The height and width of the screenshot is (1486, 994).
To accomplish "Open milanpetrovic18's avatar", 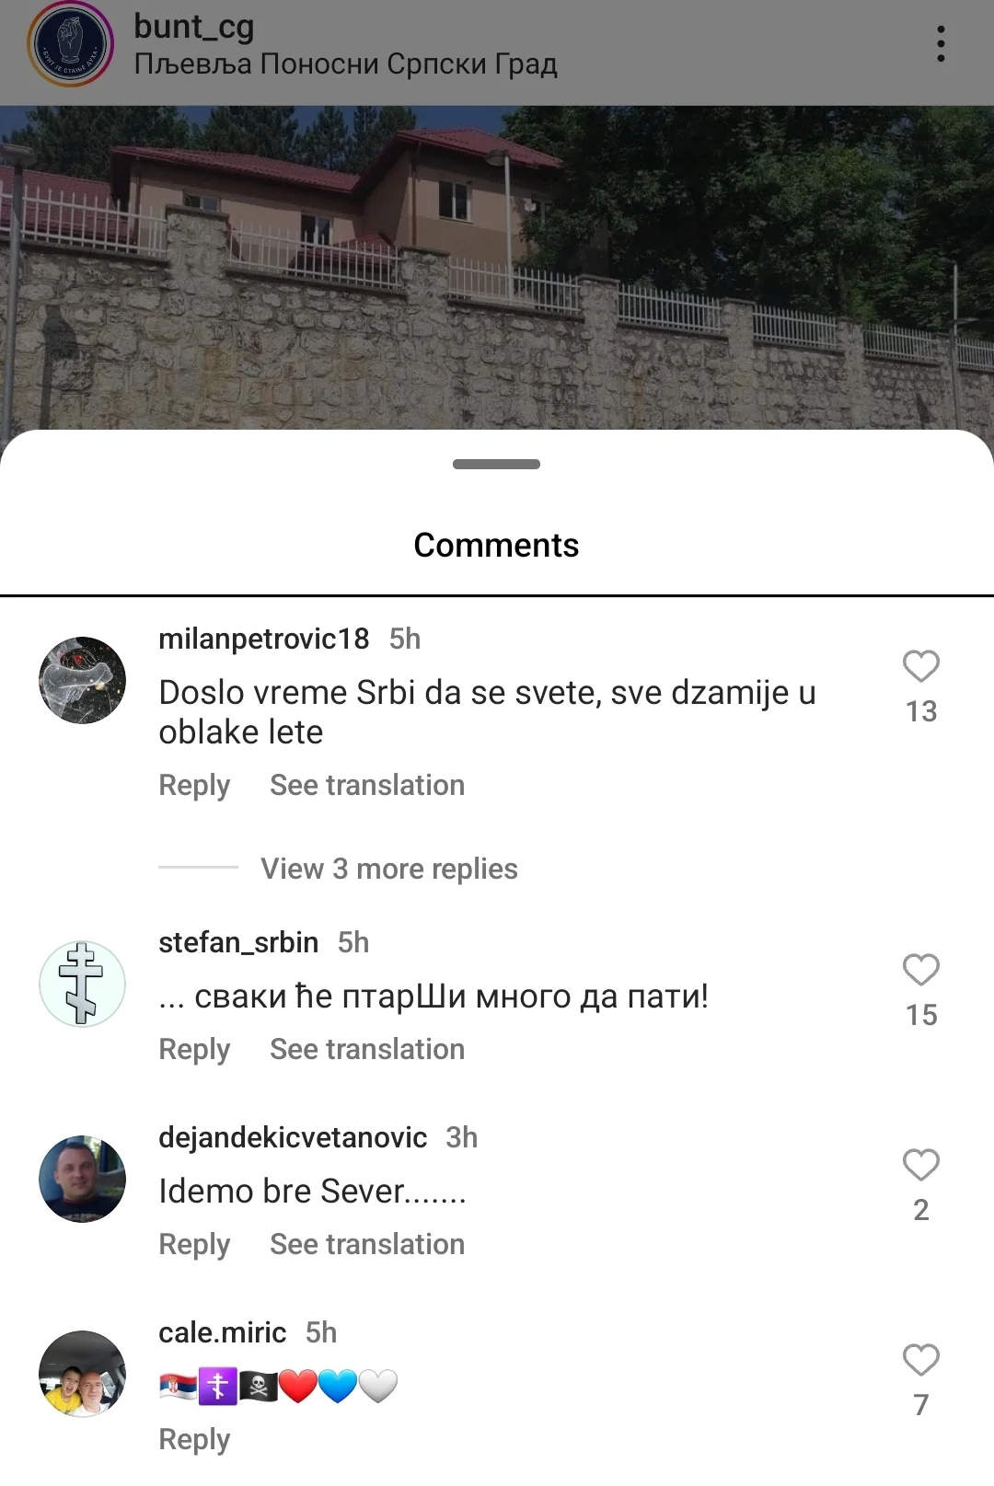I will 82,680.
